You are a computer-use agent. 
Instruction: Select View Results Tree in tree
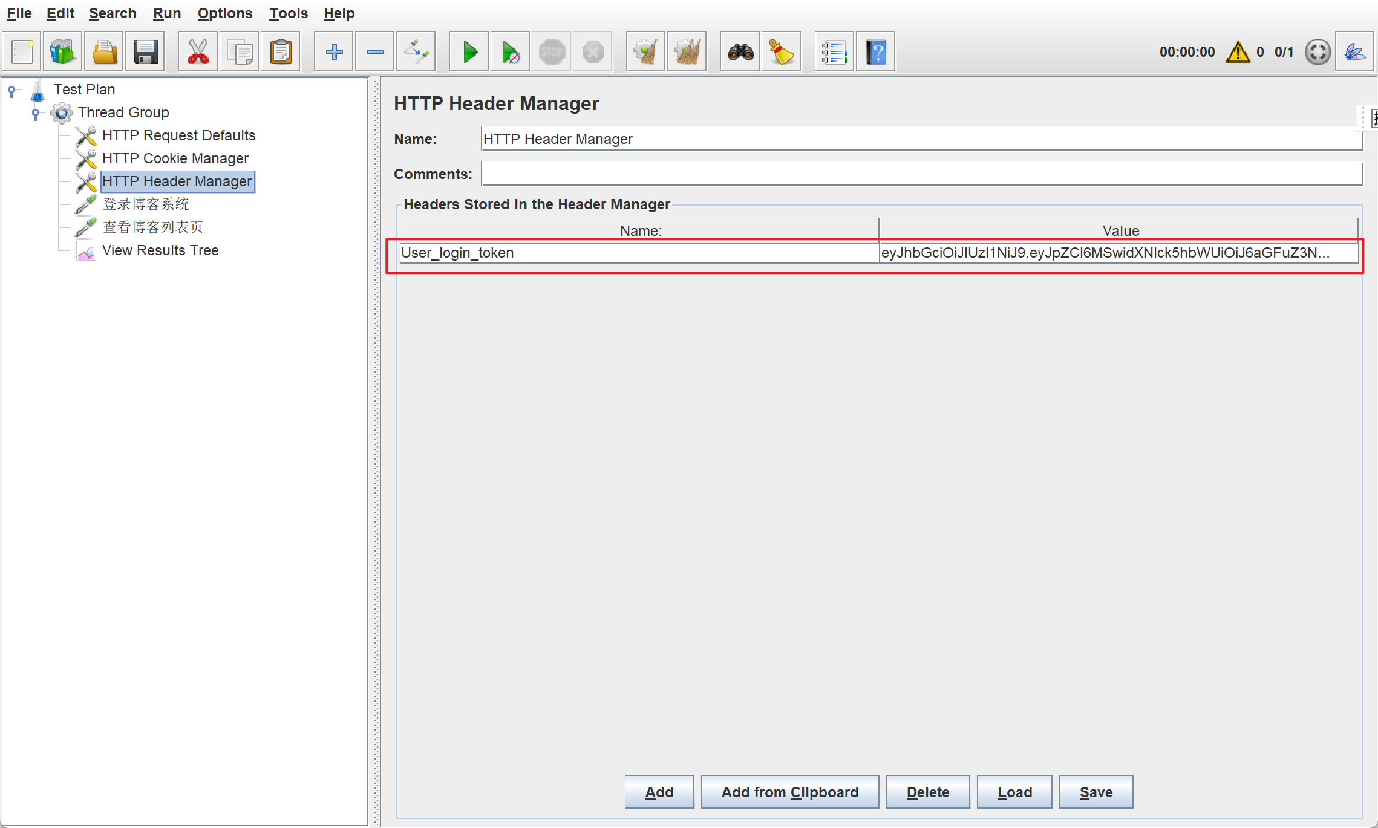[x=160, y=250]
